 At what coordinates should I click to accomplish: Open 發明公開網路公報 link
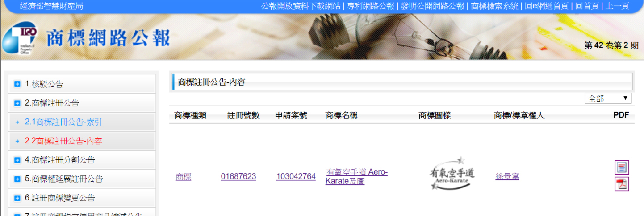pyautogui.click(x=432, y=6)
